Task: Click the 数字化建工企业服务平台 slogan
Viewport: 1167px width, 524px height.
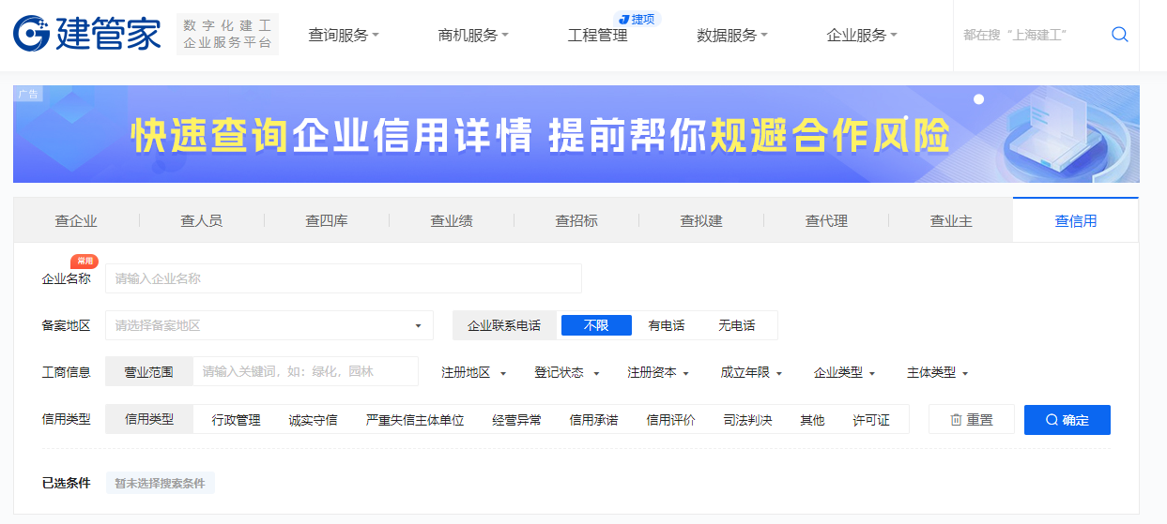Action: (227, 35)
